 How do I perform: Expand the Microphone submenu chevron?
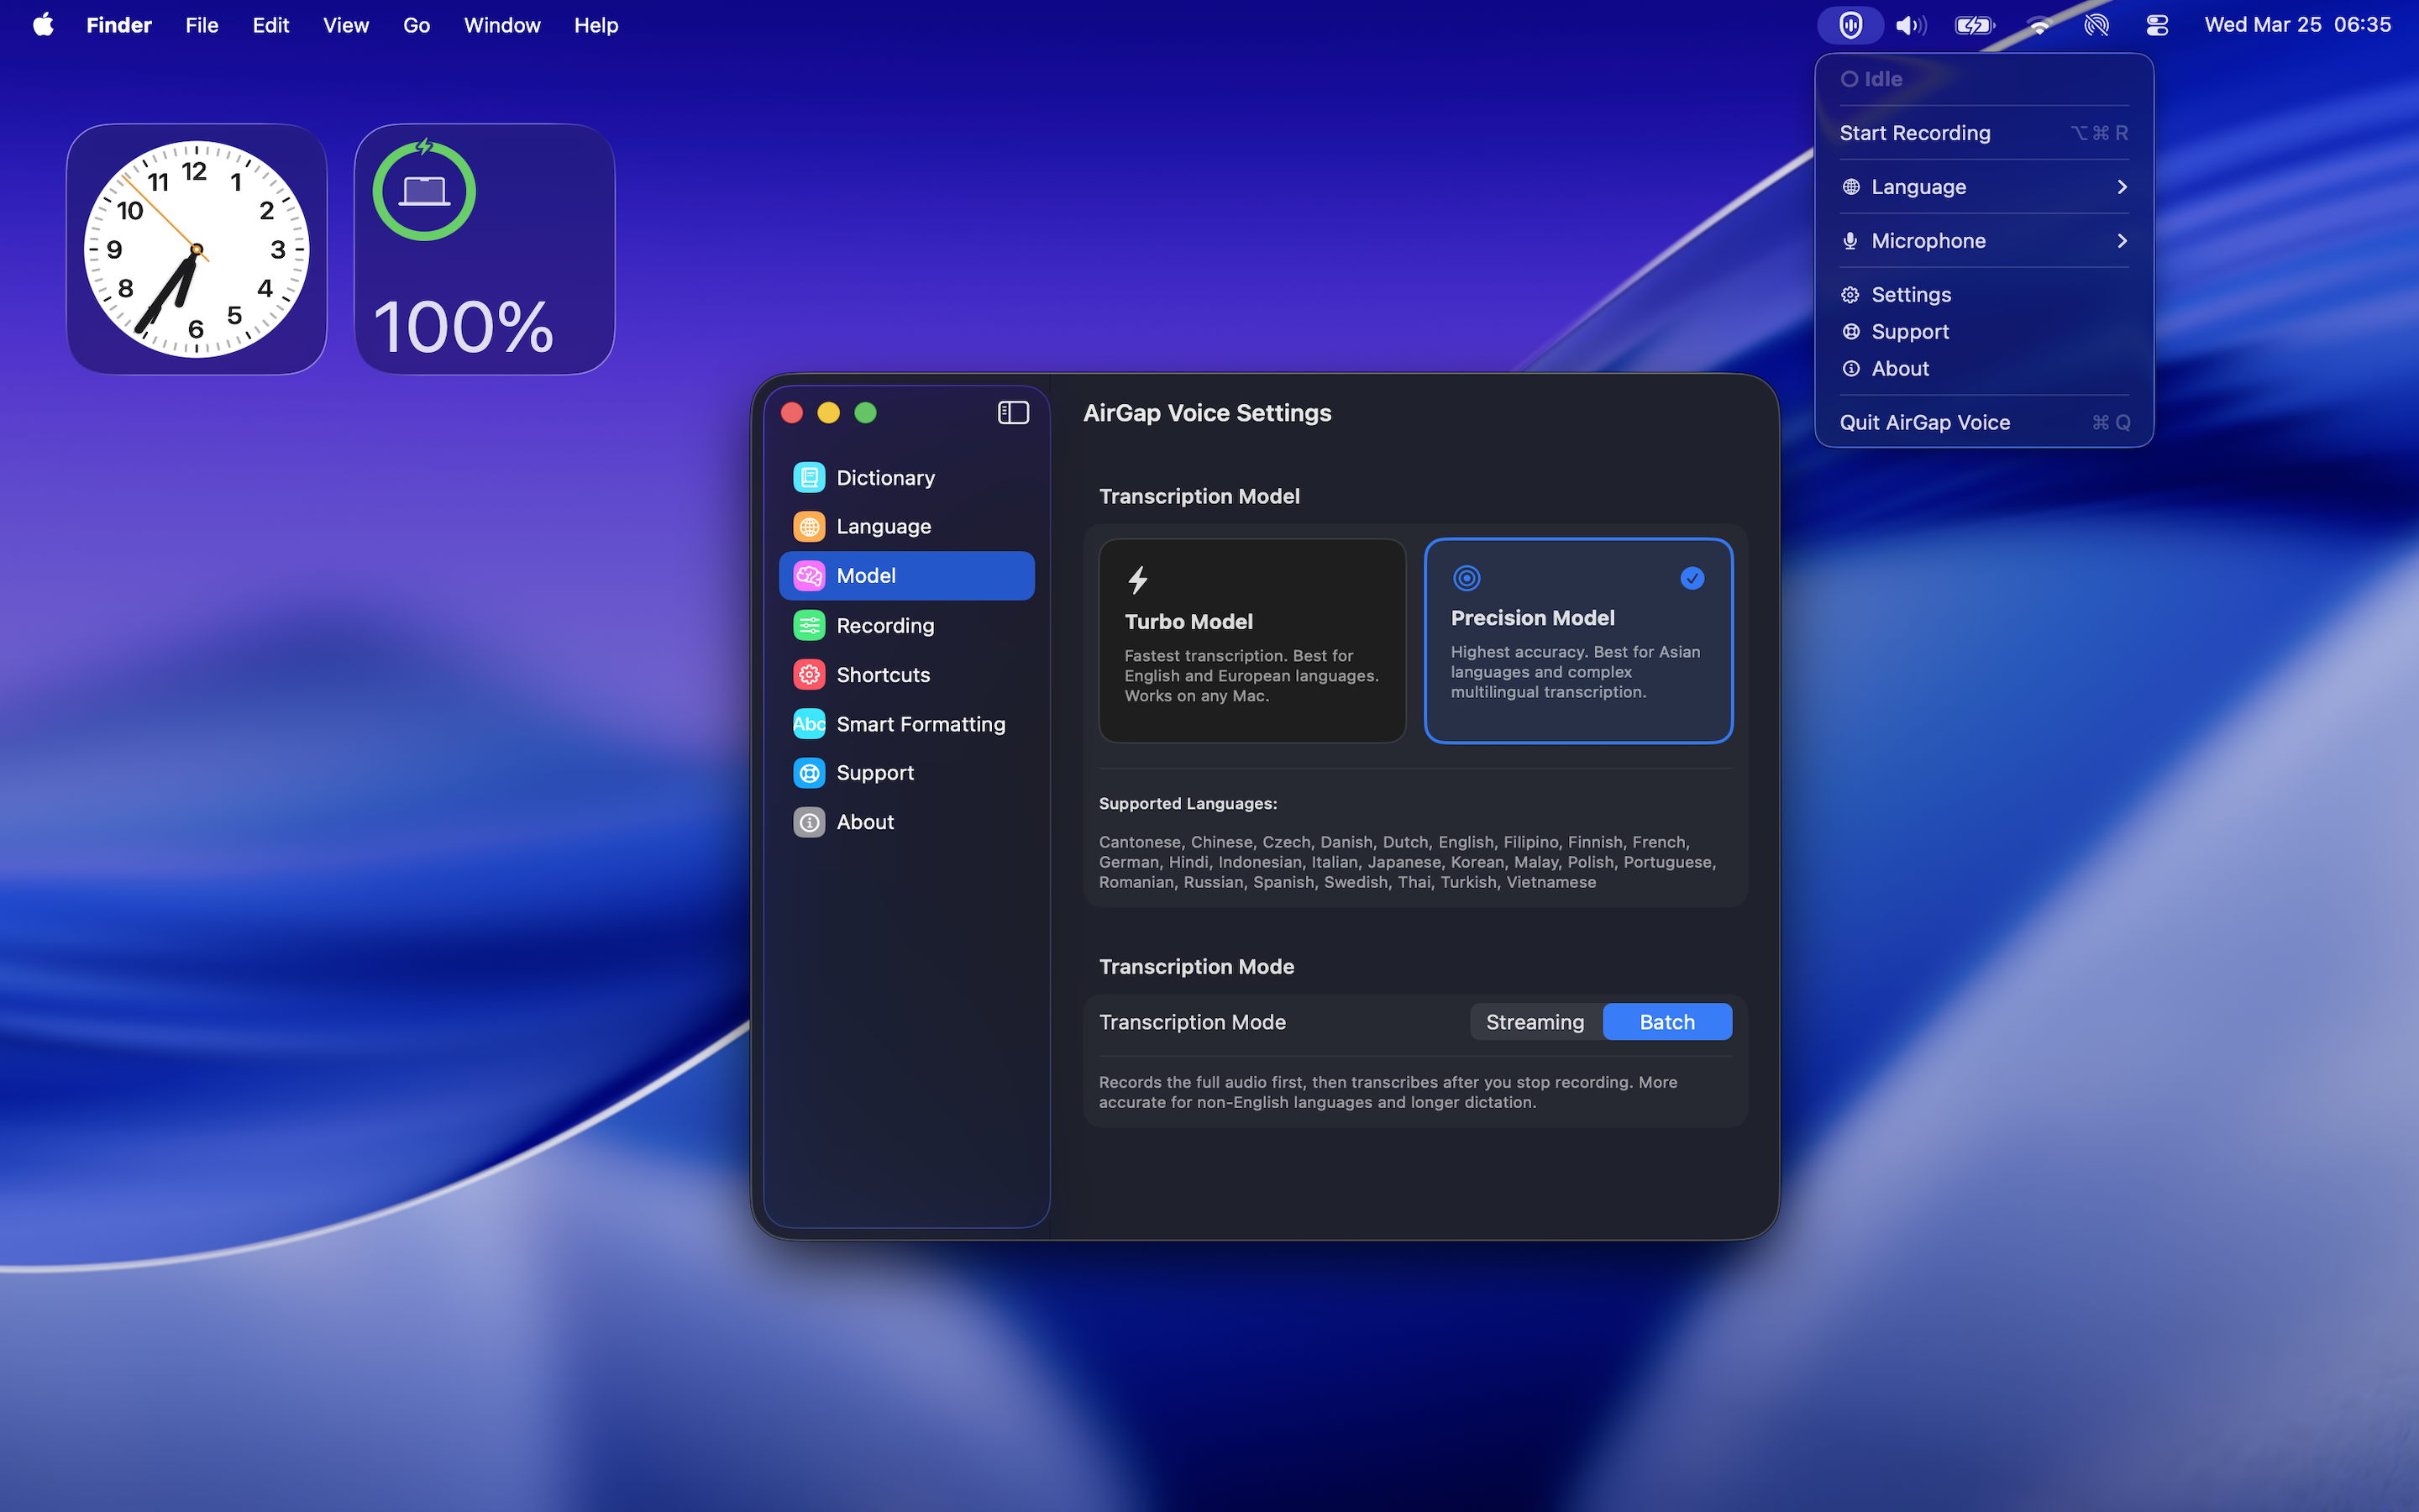(x=2123, y=241)
